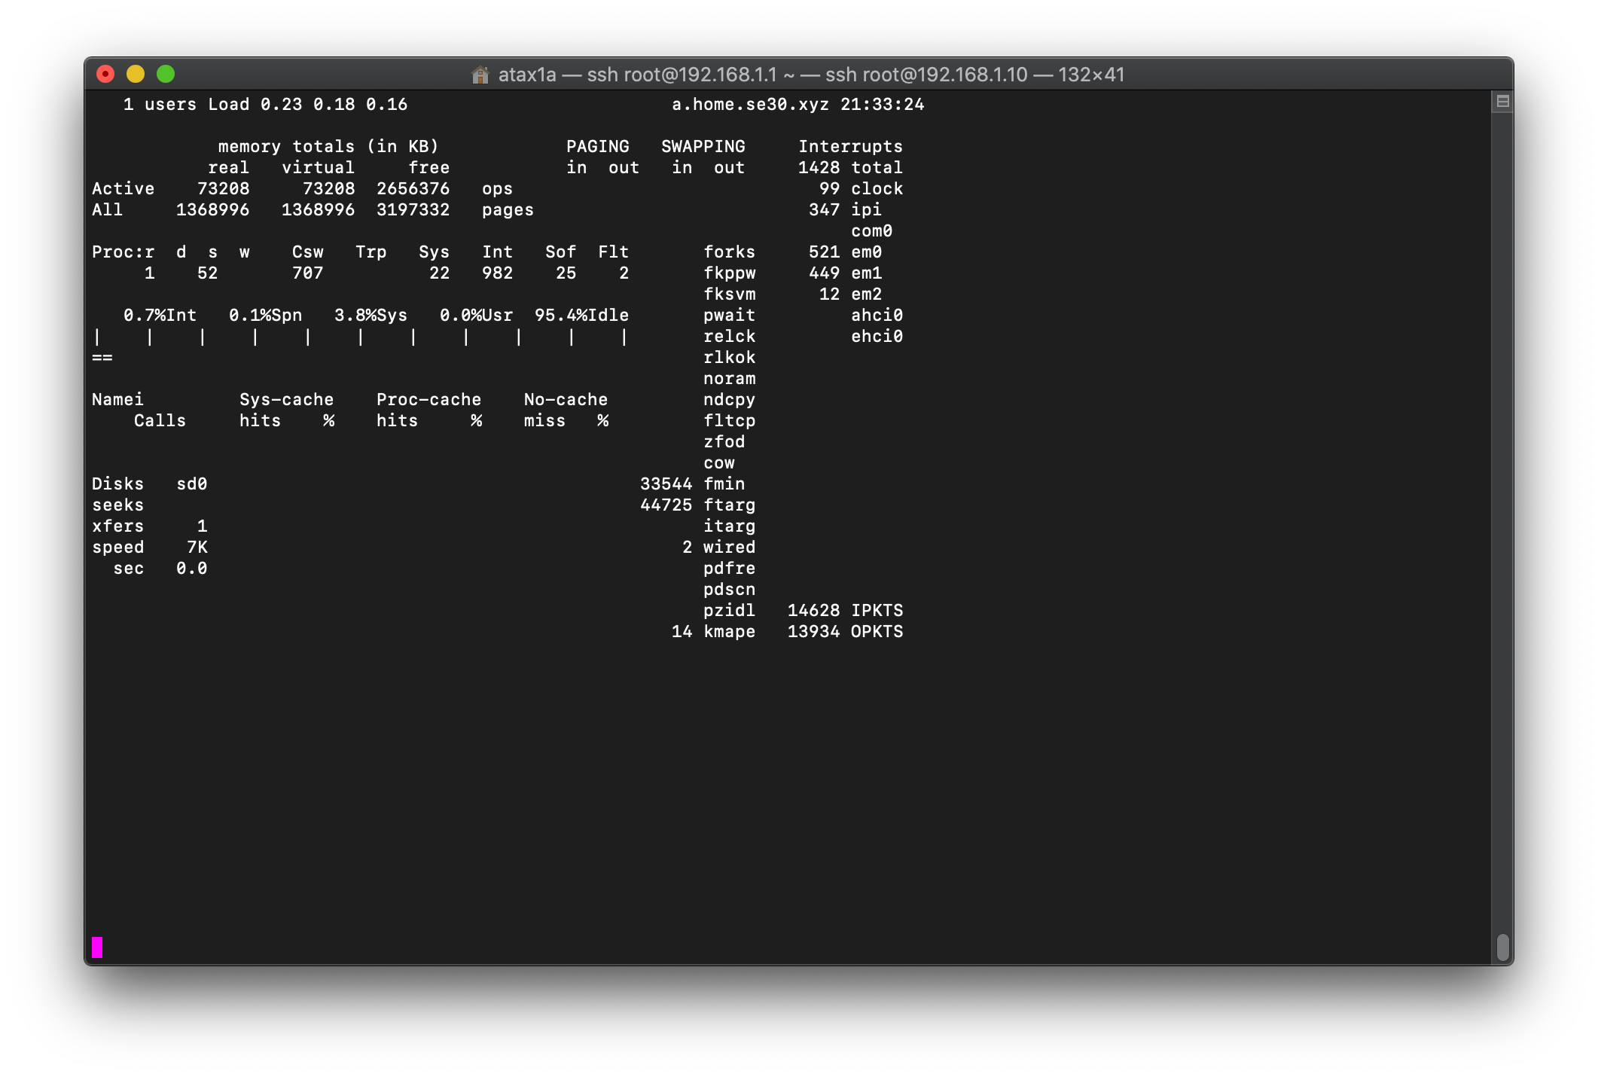Click the split pane icon at top right
The width and height of the screenshot is (1598, 1077).
1502,101
